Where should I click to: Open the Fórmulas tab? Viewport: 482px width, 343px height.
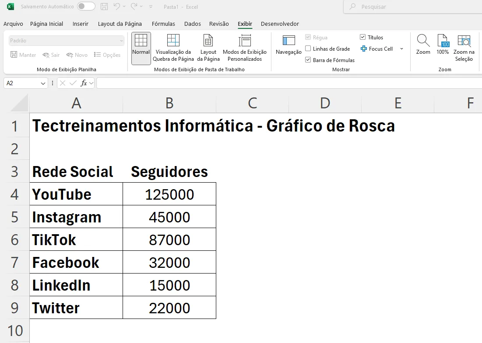coord(163,24)
